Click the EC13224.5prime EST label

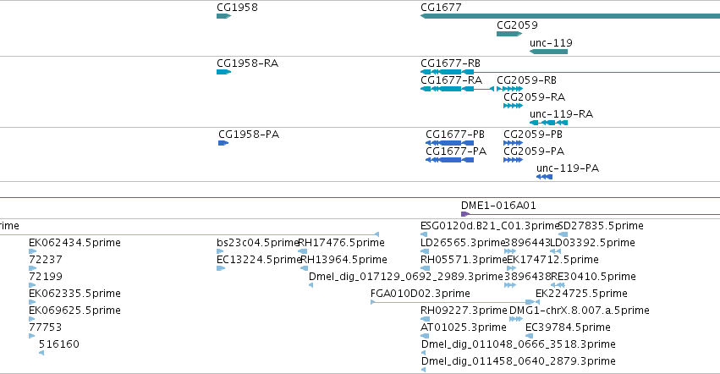(259, 260)
